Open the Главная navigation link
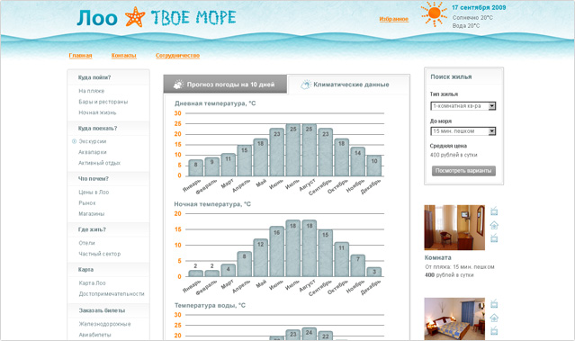The width and height of the screenshot is (575, 341). click(80, 56)
